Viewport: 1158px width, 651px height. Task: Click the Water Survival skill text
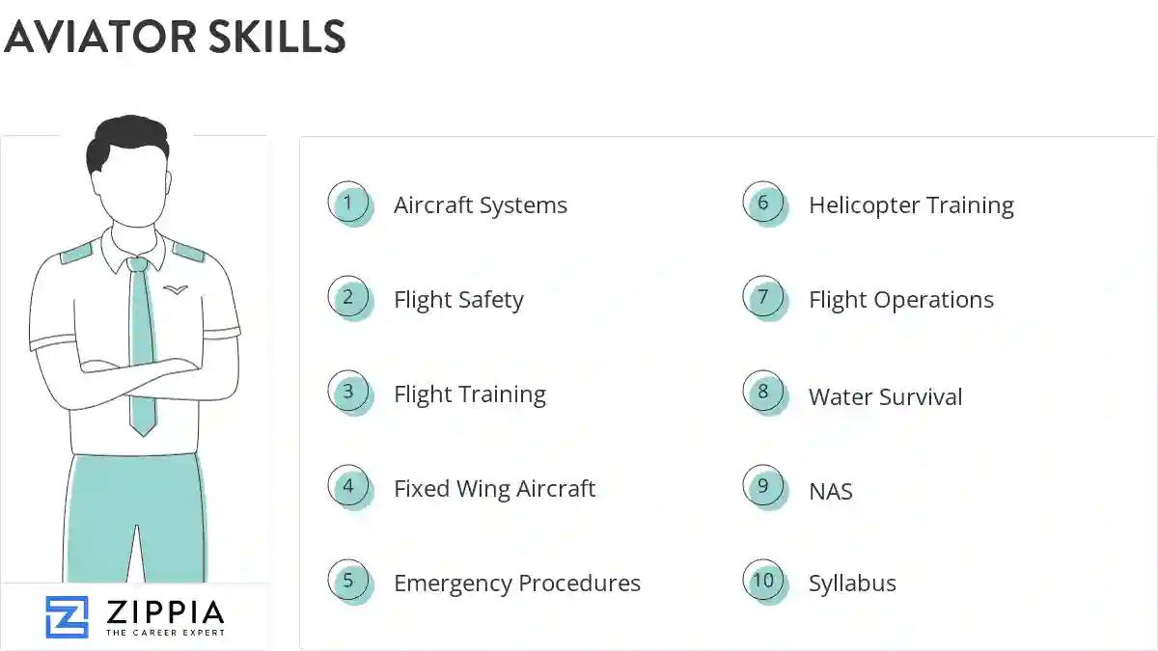(885, 396)
